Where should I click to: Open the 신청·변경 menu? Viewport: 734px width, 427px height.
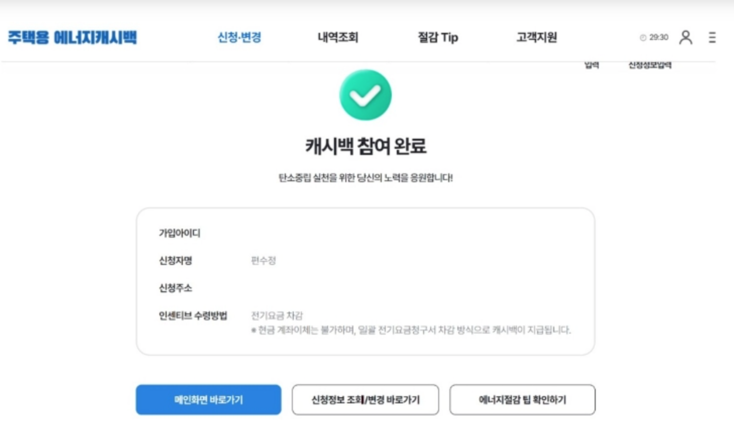[x=239, y=37]
